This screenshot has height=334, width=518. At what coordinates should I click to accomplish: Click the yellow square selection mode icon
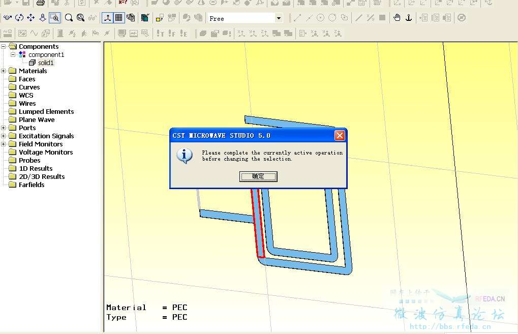point(160,18)
